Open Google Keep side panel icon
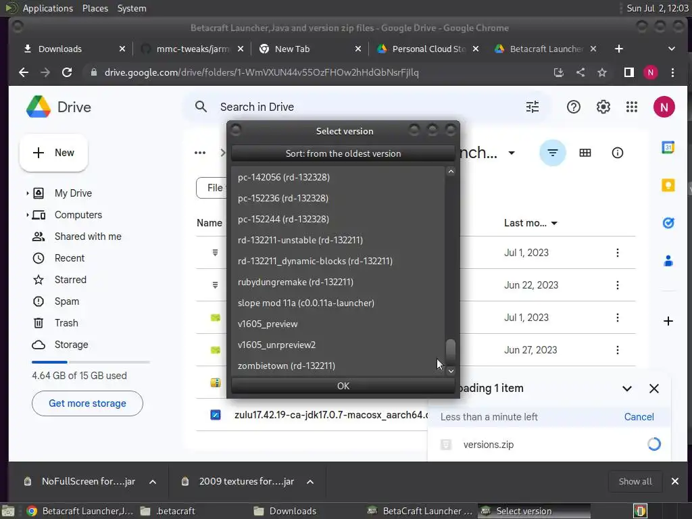Image resolution: width=692 pixels, height=519 pixels. point(668,185)
